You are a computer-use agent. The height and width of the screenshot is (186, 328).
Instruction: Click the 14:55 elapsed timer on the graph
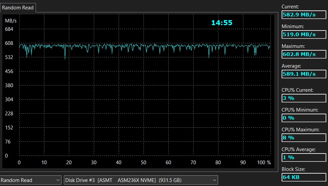(x=222, y=23)
